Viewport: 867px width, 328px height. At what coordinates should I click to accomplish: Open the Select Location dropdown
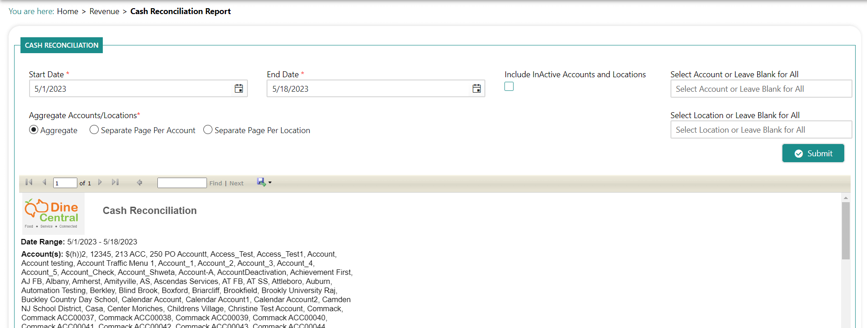(x=761, y=130)
